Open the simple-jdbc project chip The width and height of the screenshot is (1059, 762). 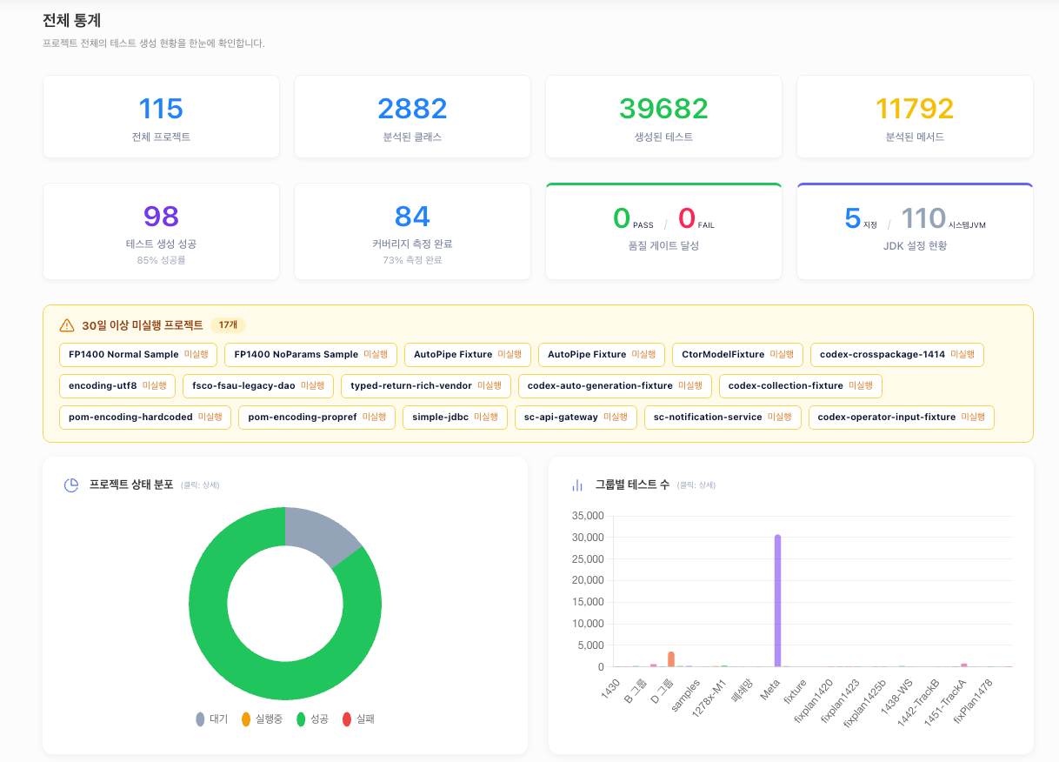(x=455, y=418)
